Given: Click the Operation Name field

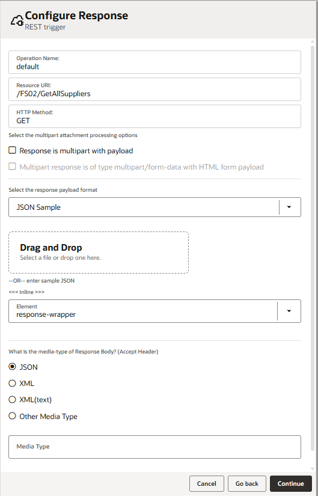Looking at the screenshot, I should pos(154,63).
